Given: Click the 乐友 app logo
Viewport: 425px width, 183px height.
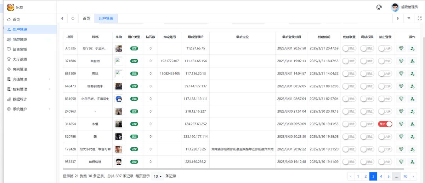Looking at the screenshot, I should coord(11,7).
